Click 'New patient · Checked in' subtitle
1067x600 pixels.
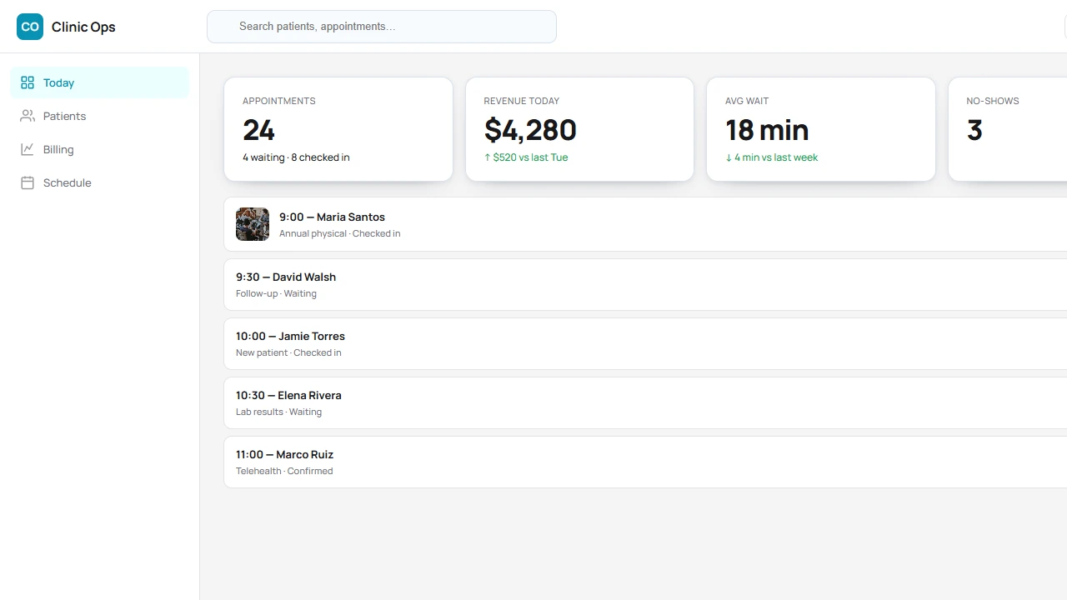pos(288,352)
